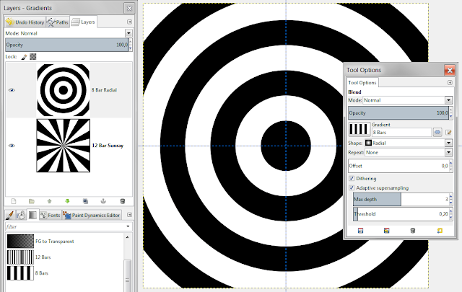Delete the layer using the trash icon

click(123, 201)
